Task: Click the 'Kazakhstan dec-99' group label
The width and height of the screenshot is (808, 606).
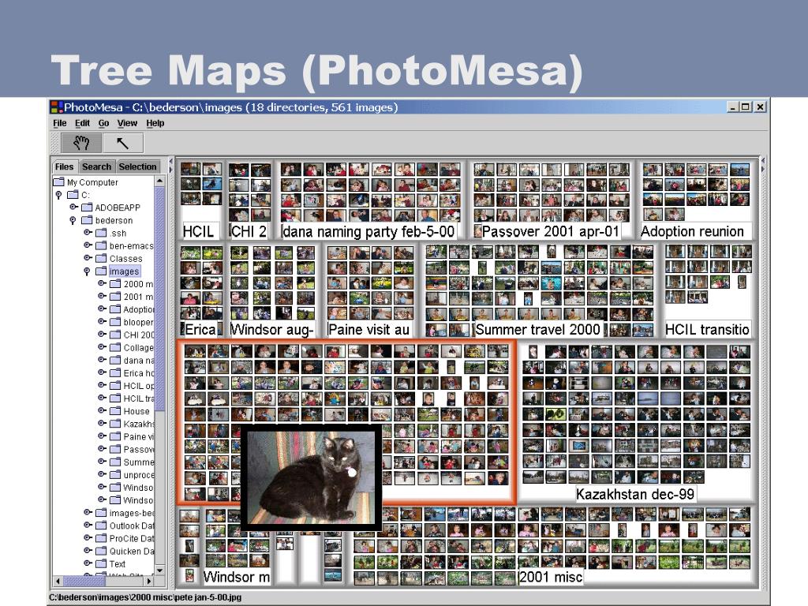Action: 635,494
